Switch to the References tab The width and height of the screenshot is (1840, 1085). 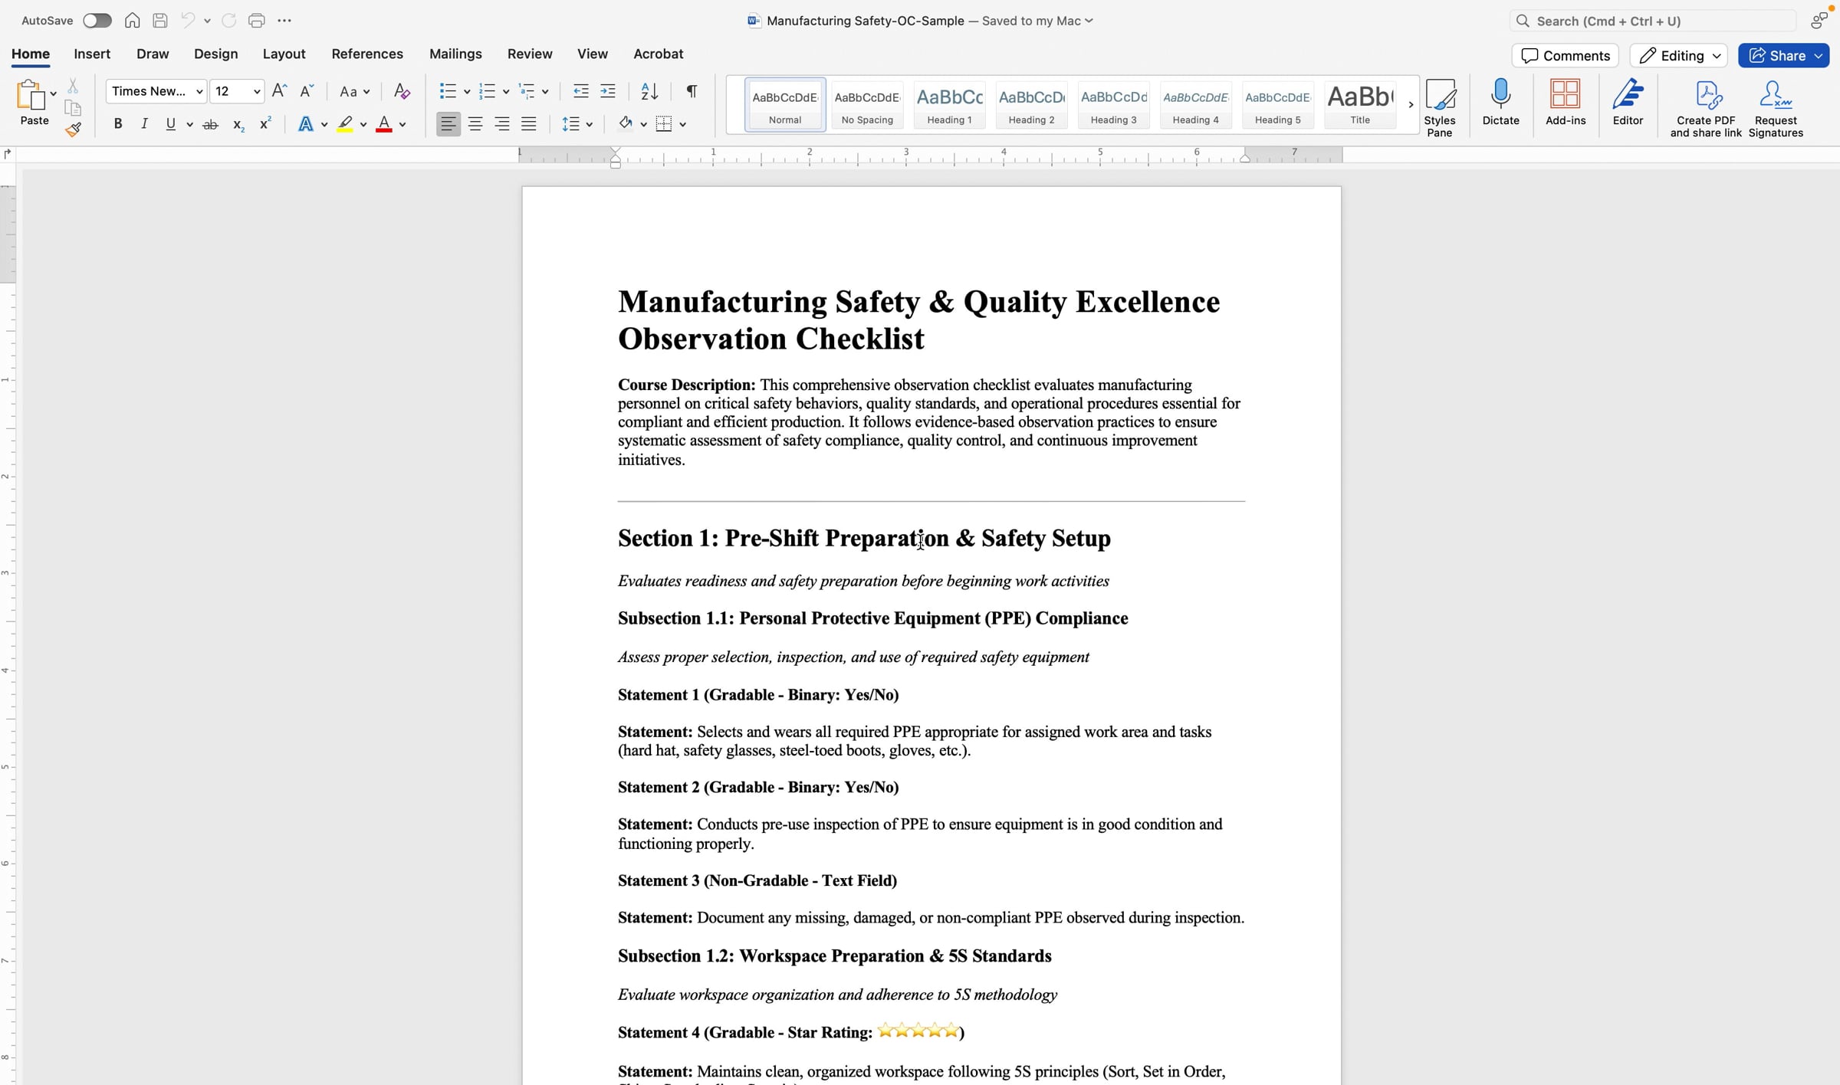coord(367,54)
